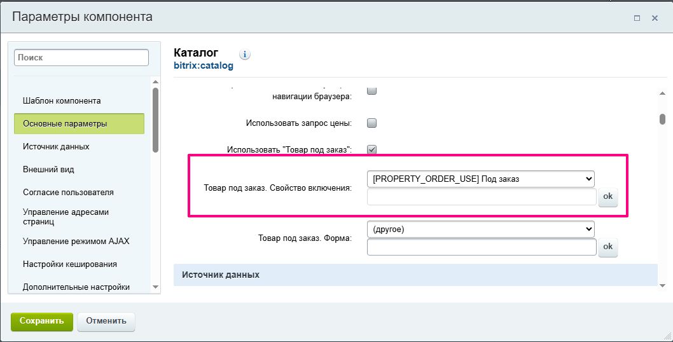673x342 pixels.
Task: Click ok next to Свойство включения field
Action: coord(607,196)
